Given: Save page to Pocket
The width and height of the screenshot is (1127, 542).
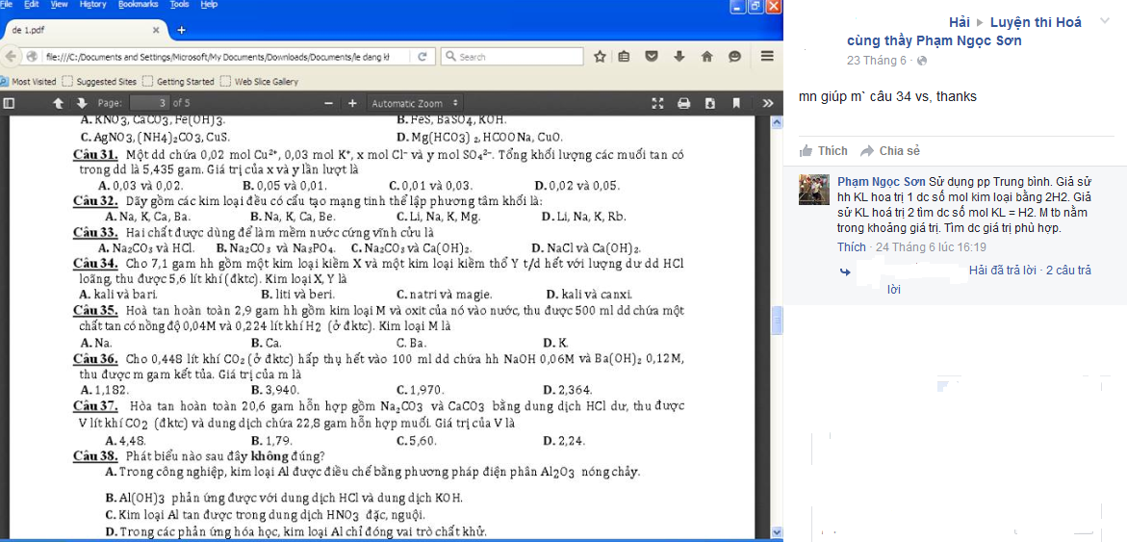Looking at the screenshot, I should click(x=652, y=57).
